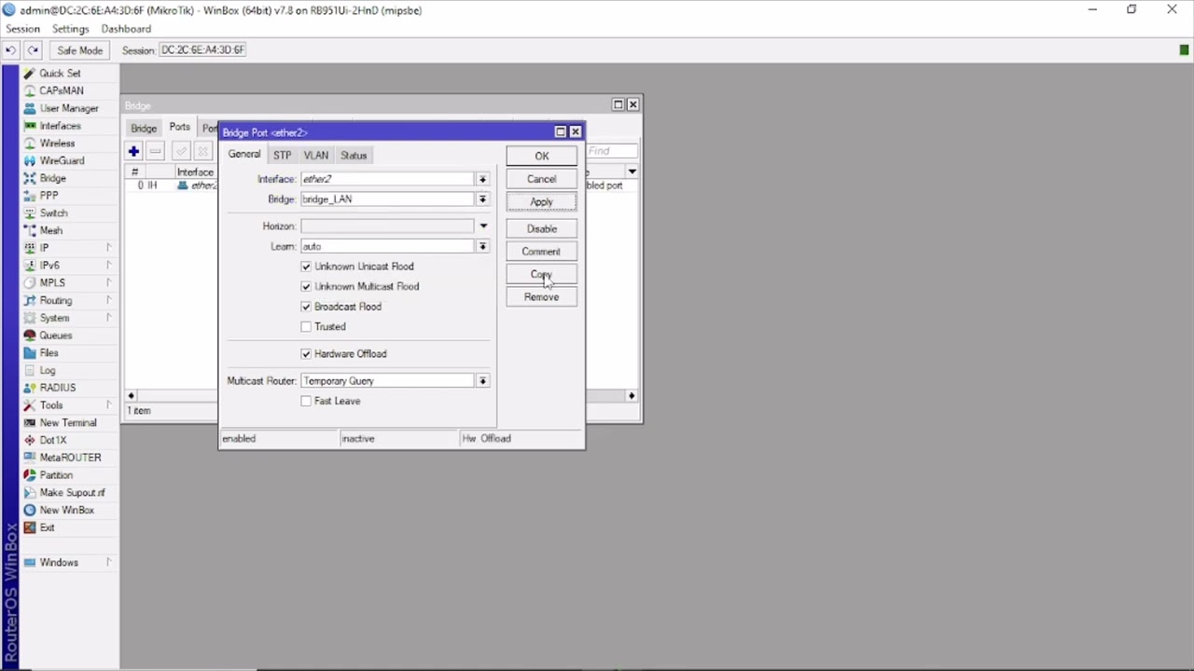Open the PPP sidebar entry

pos(49,196)
